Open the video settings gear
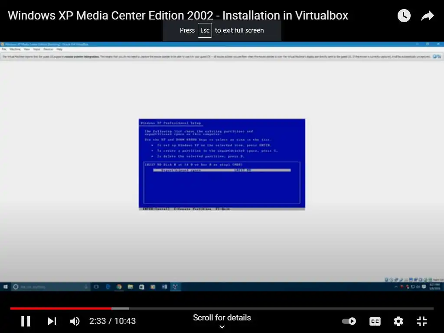This screenshot has height=333, width=444. click(398, 321)
